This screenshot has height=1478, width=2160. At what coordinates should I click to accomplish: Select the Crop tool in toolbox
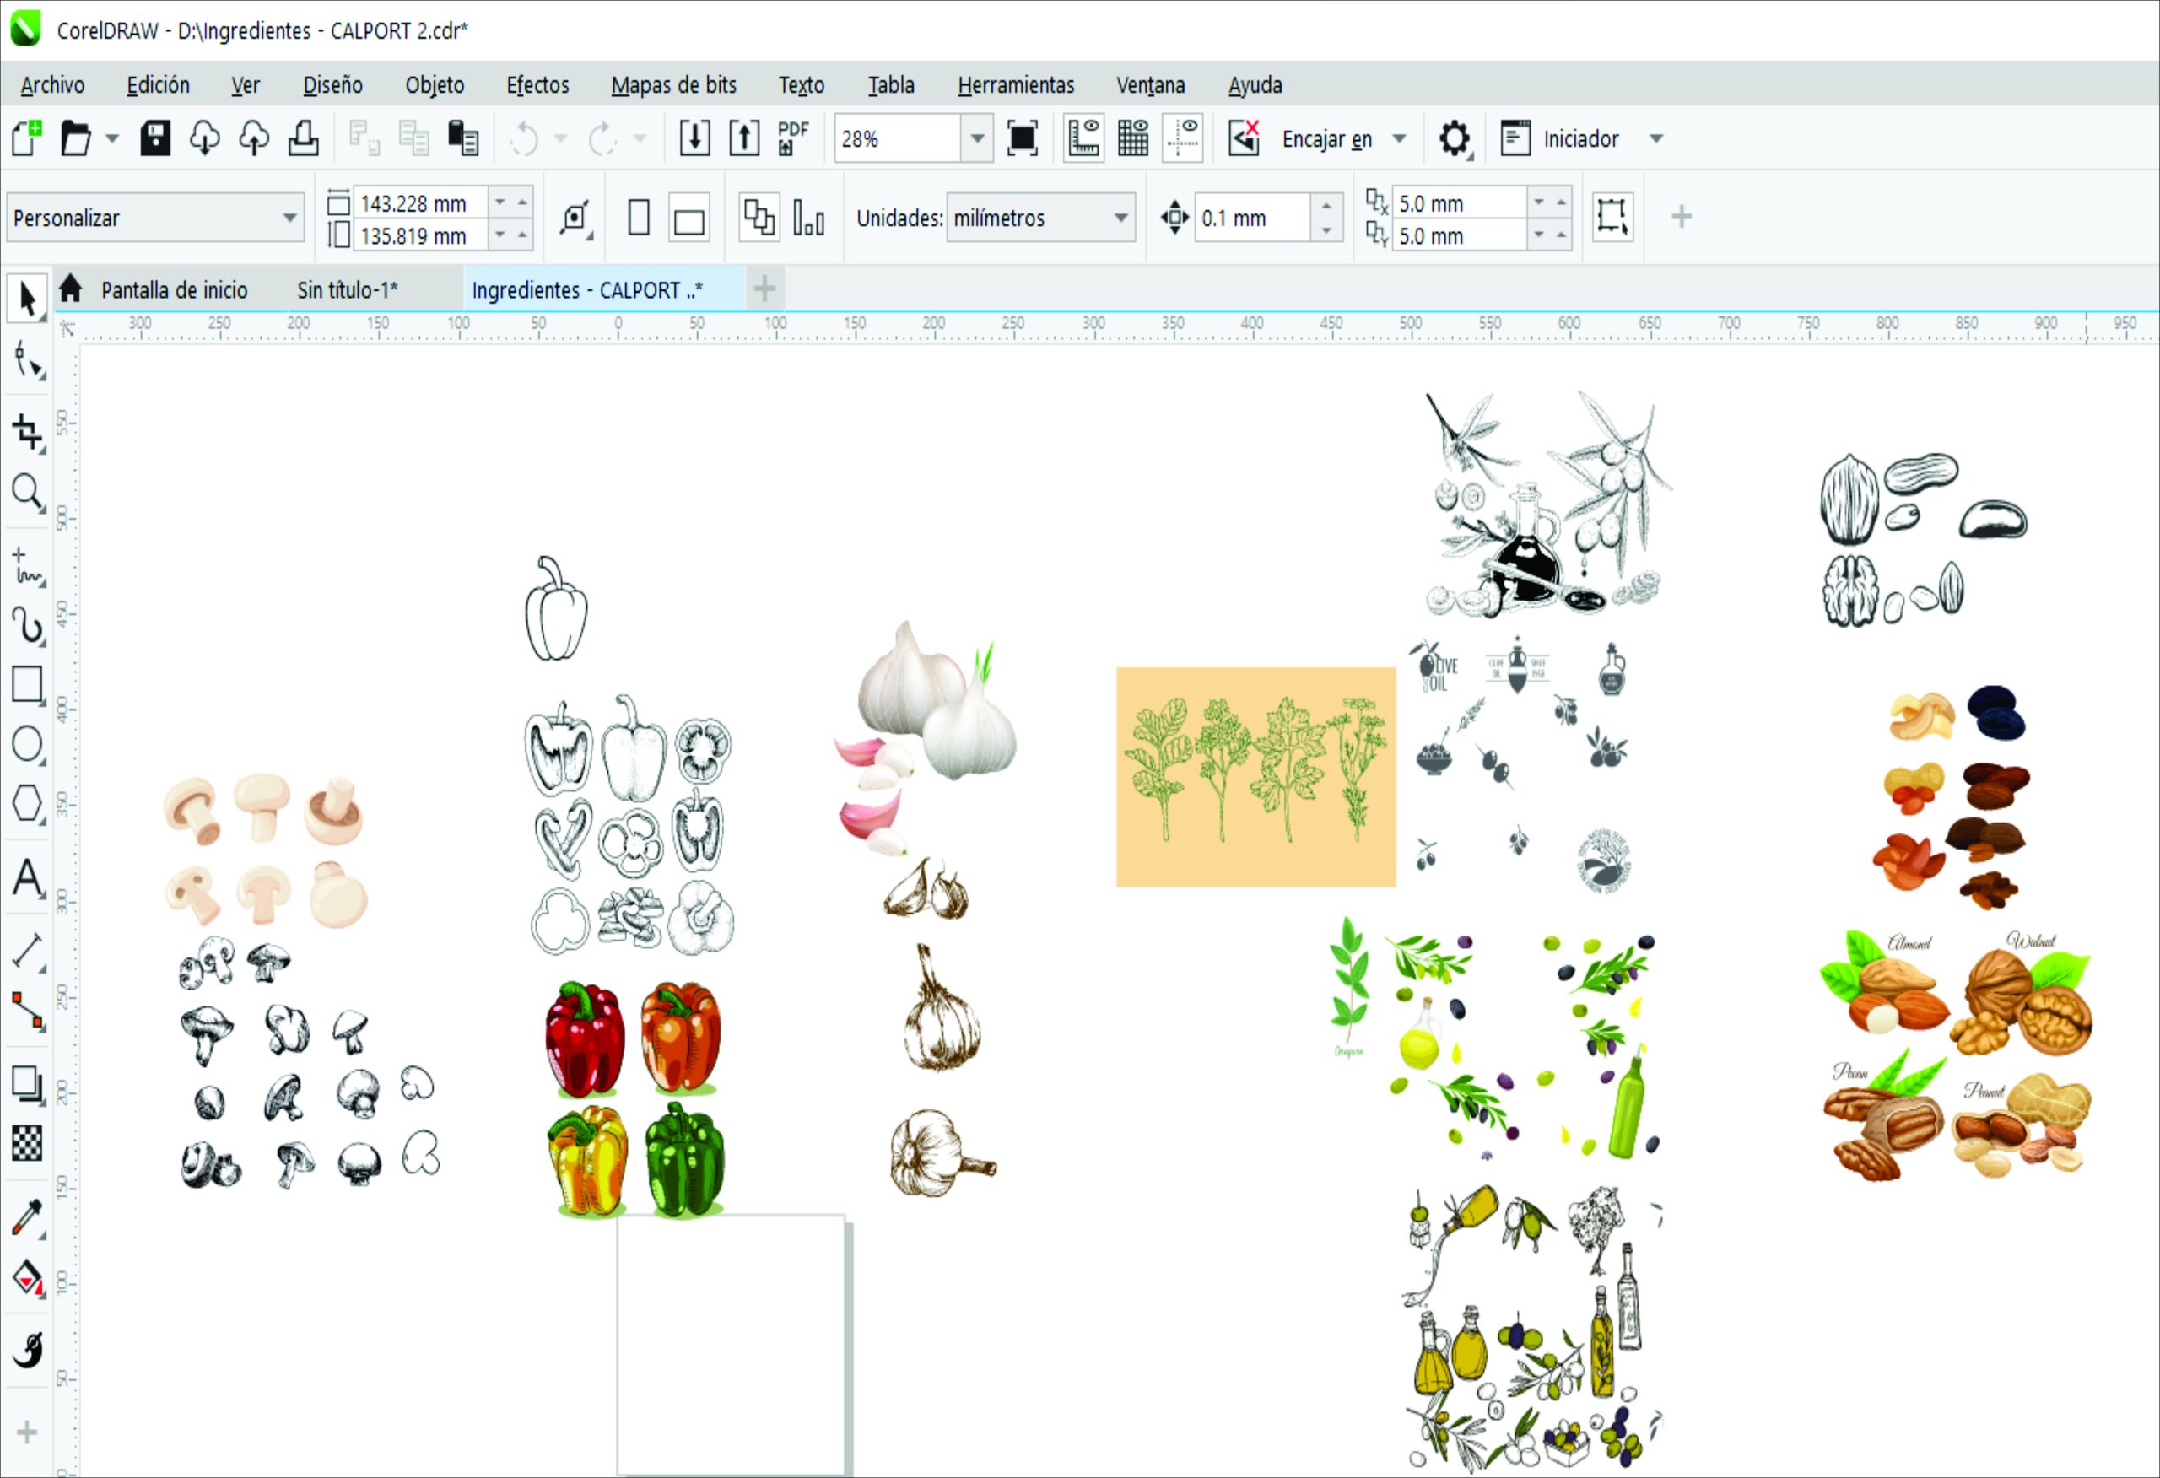point(27,432)
